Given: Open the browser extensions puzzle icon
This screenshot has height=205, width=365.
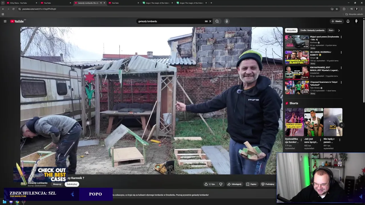Looking at the screenshot, I should 344,9.
